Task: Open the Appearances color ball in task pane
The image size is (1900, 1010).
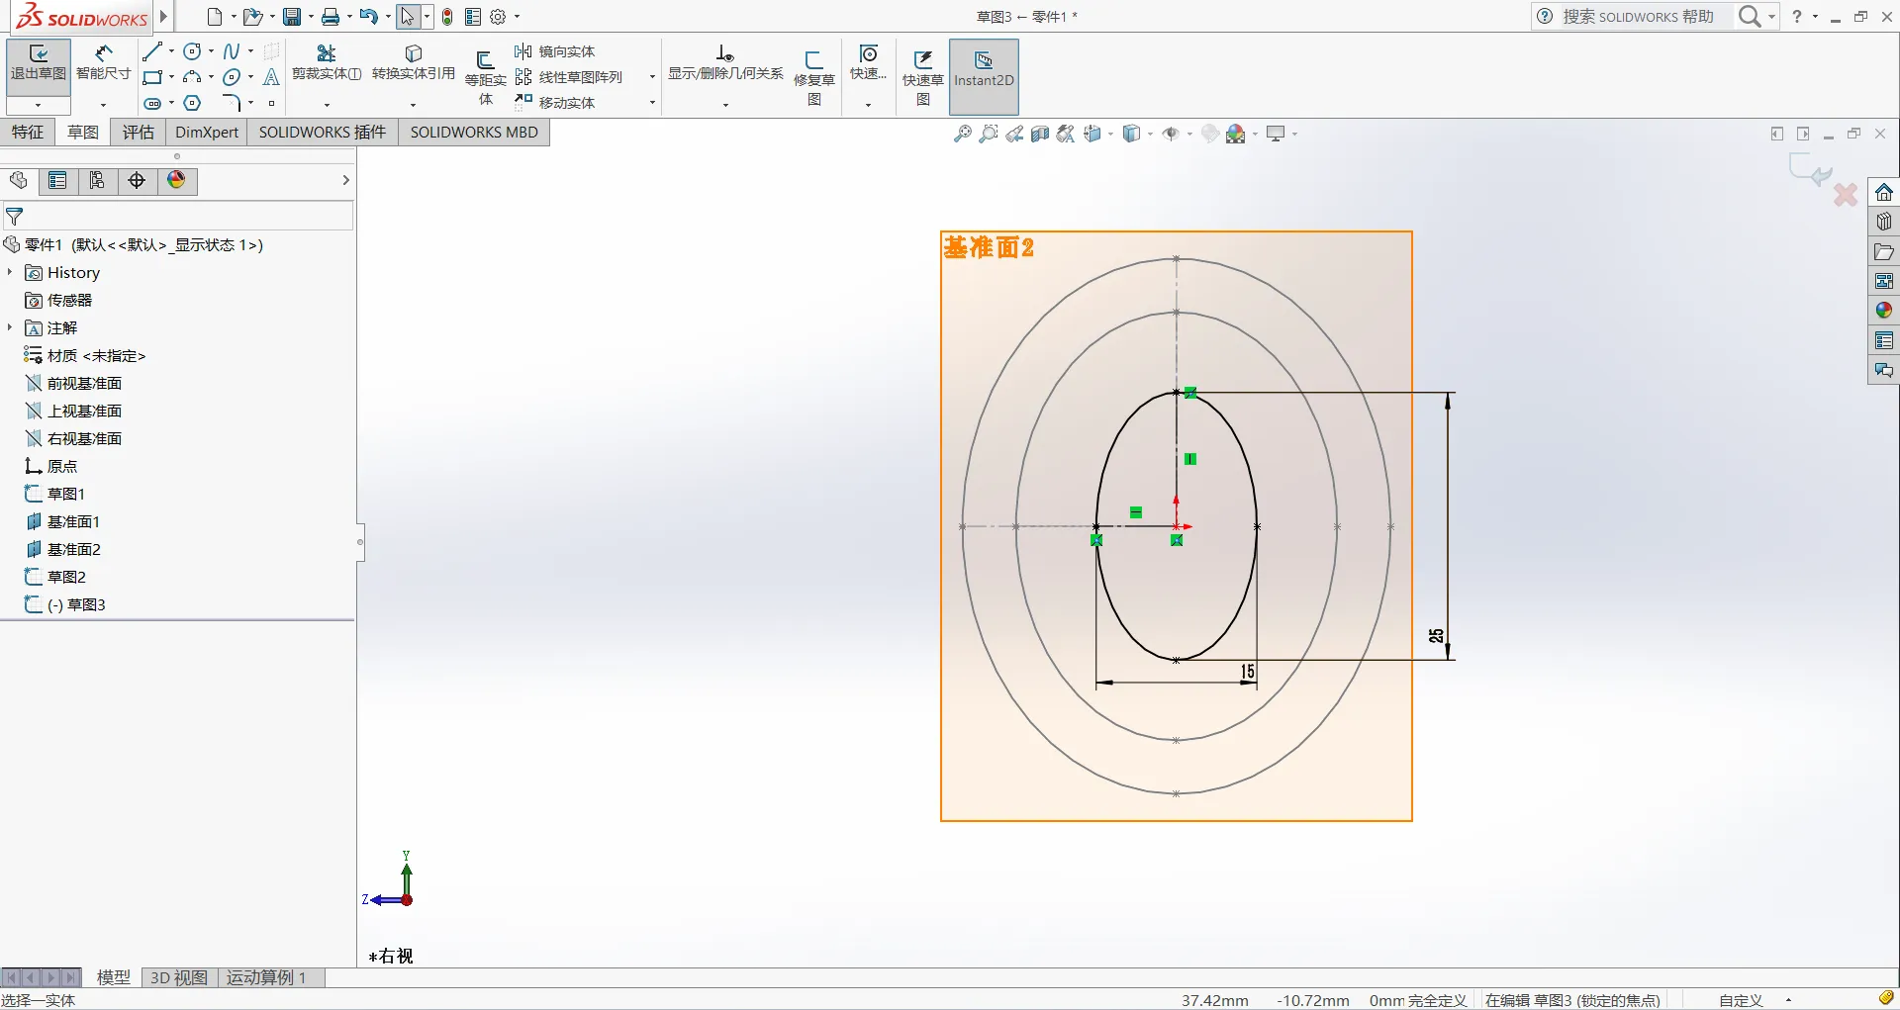Action: click(1883, 311)
